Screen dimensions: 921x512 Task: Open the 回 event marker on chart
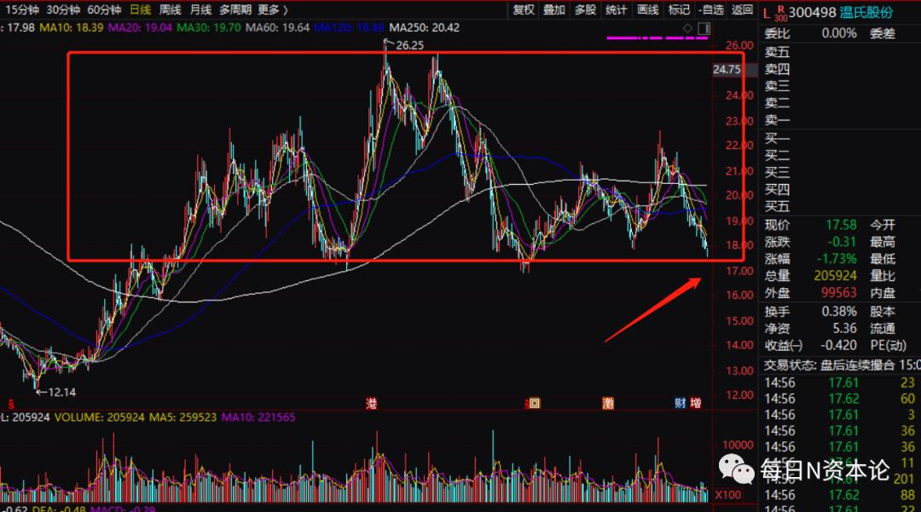pyautogui.click(x=534, y=404)
